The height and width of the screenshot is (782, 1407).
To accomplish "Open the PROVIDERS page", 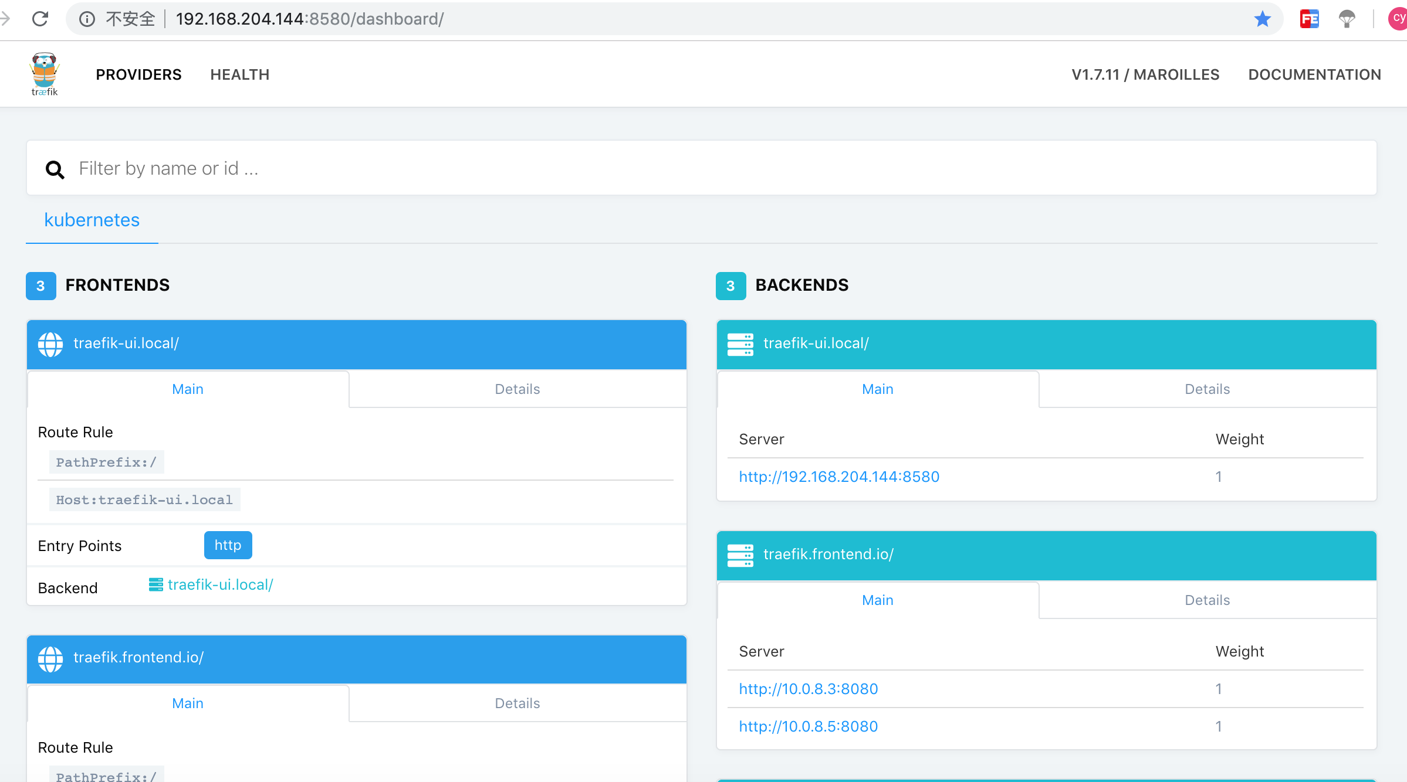I will pos(139,74).
